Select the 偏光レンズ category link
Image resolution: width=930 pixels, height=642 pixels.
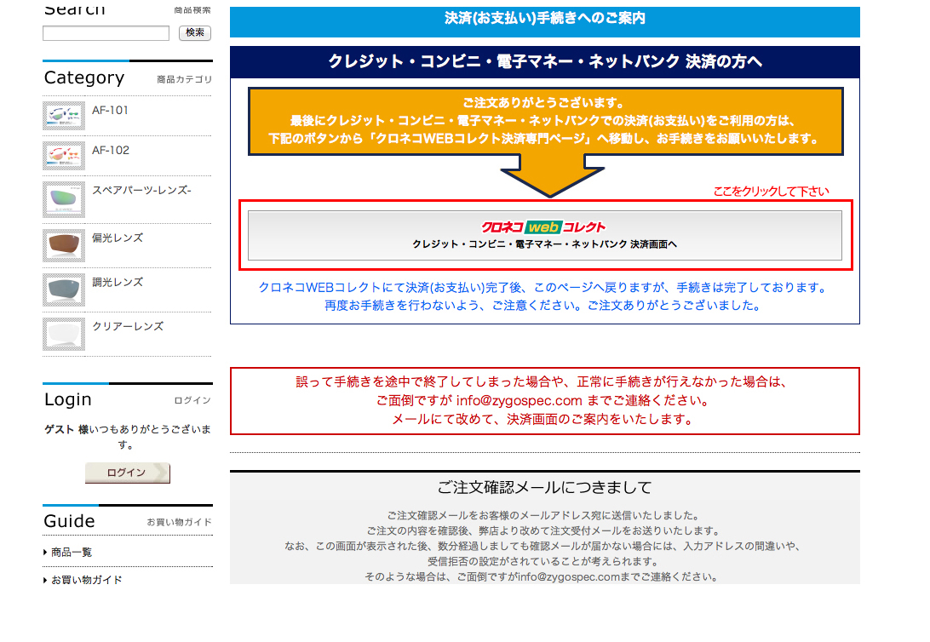click(118, 238)
